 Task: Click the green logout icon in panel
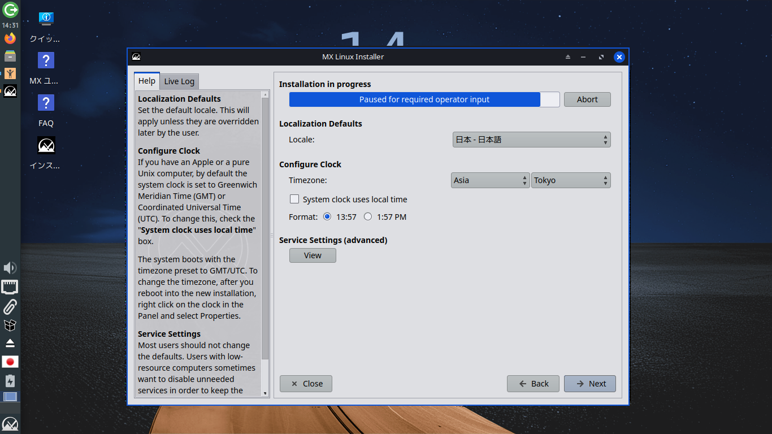point(10,10)
